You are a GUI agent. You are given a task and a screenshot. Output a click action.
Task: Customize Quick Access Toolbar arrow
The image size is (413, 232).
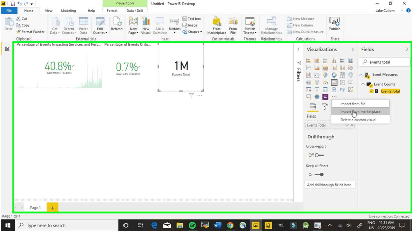[x=31, y=4]
